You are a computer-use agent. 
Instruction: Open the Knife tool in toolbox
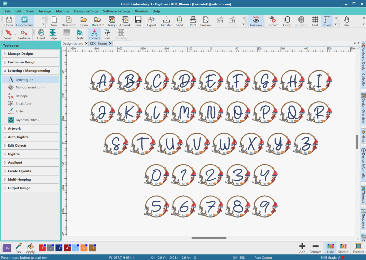click(x=19, y=111)
